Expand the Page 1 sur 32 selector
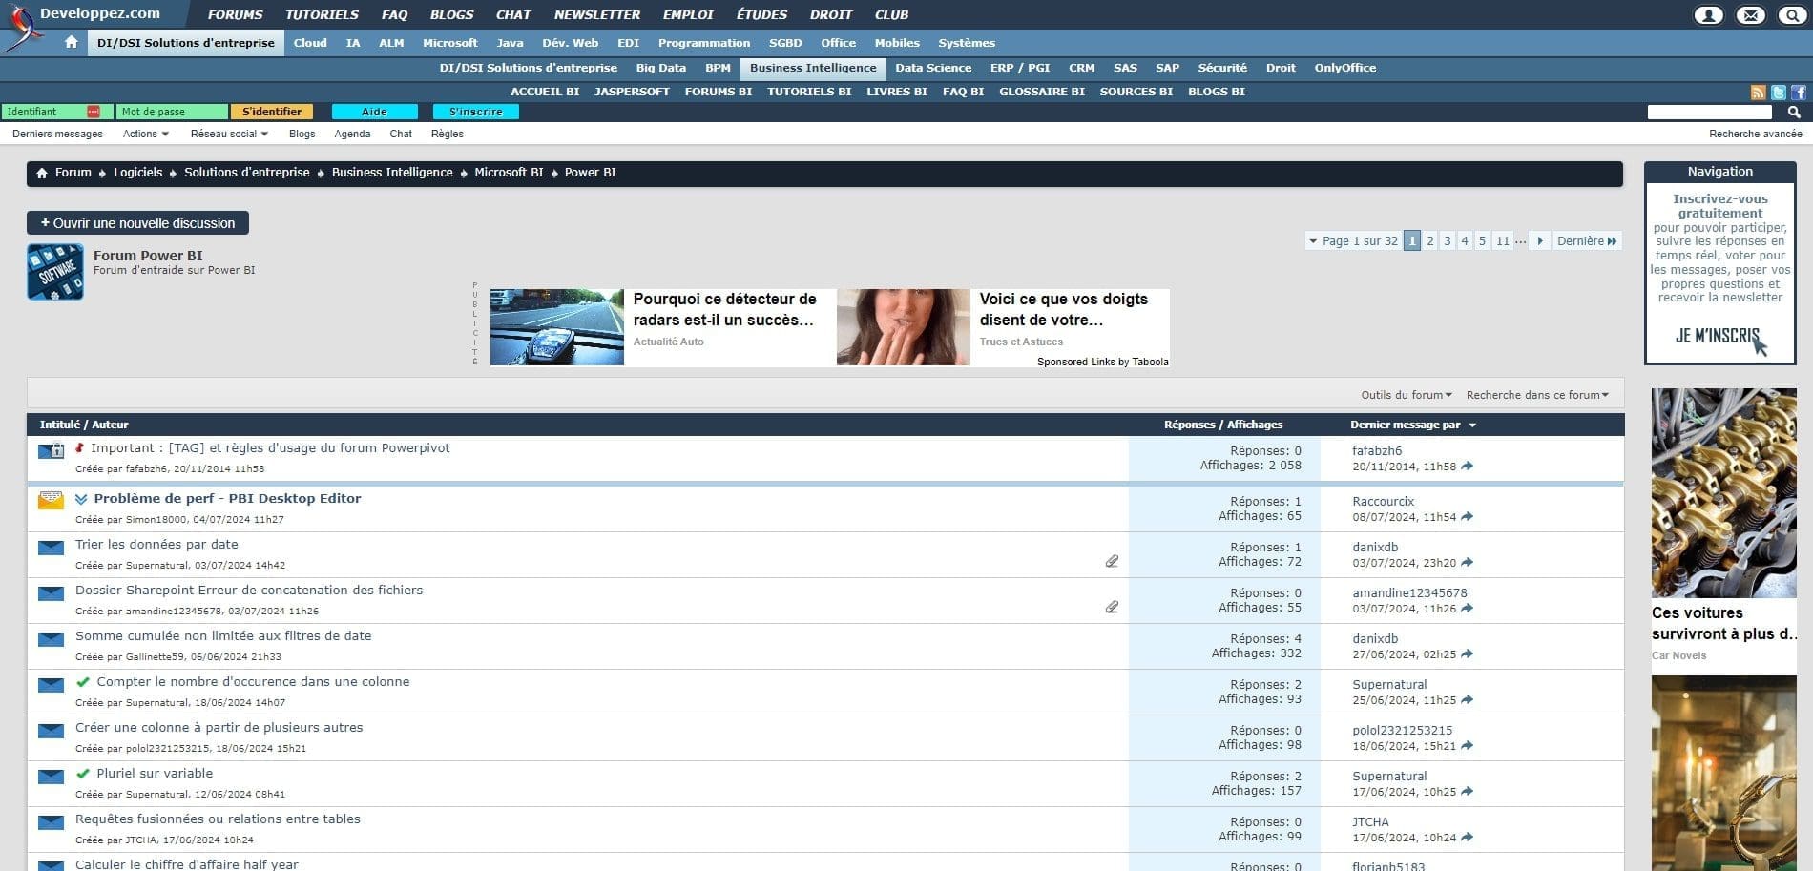The image size is (1813, 871). tap(1352, 241)
